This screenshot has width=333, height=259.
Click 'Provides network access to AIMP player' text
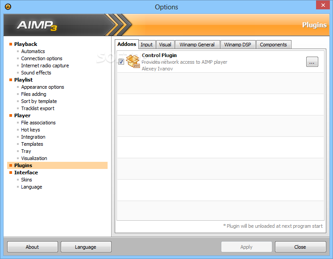(x=184, y=62)
